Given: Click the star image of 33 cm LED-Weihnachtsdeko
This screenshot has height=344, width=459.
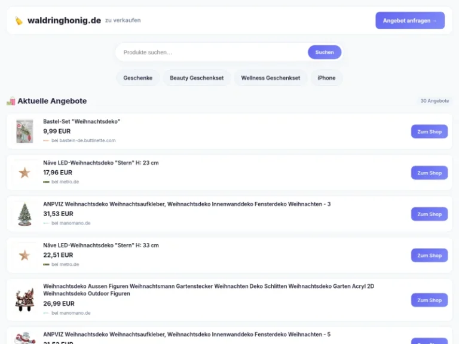Looking at the screenshot, I should coord(25,255).
